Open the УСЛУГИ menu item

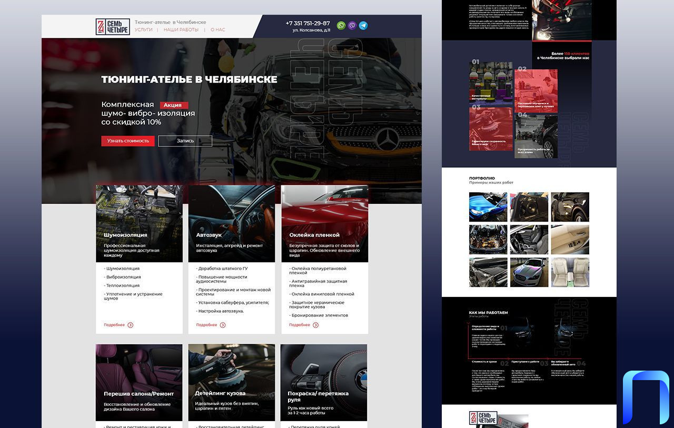[144, 29]
